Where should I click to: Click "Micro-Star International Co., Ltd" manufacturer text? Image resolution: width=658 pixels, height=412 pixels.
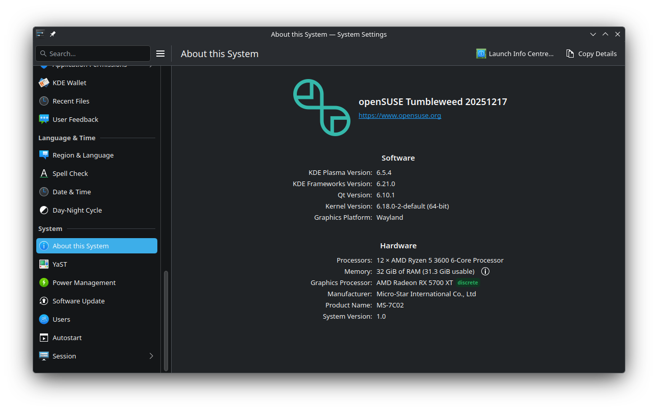coord(426,294)
